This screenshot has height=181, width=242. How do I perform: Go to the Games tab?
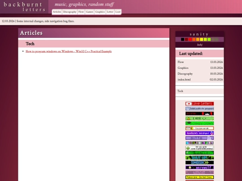click(90, 12)
